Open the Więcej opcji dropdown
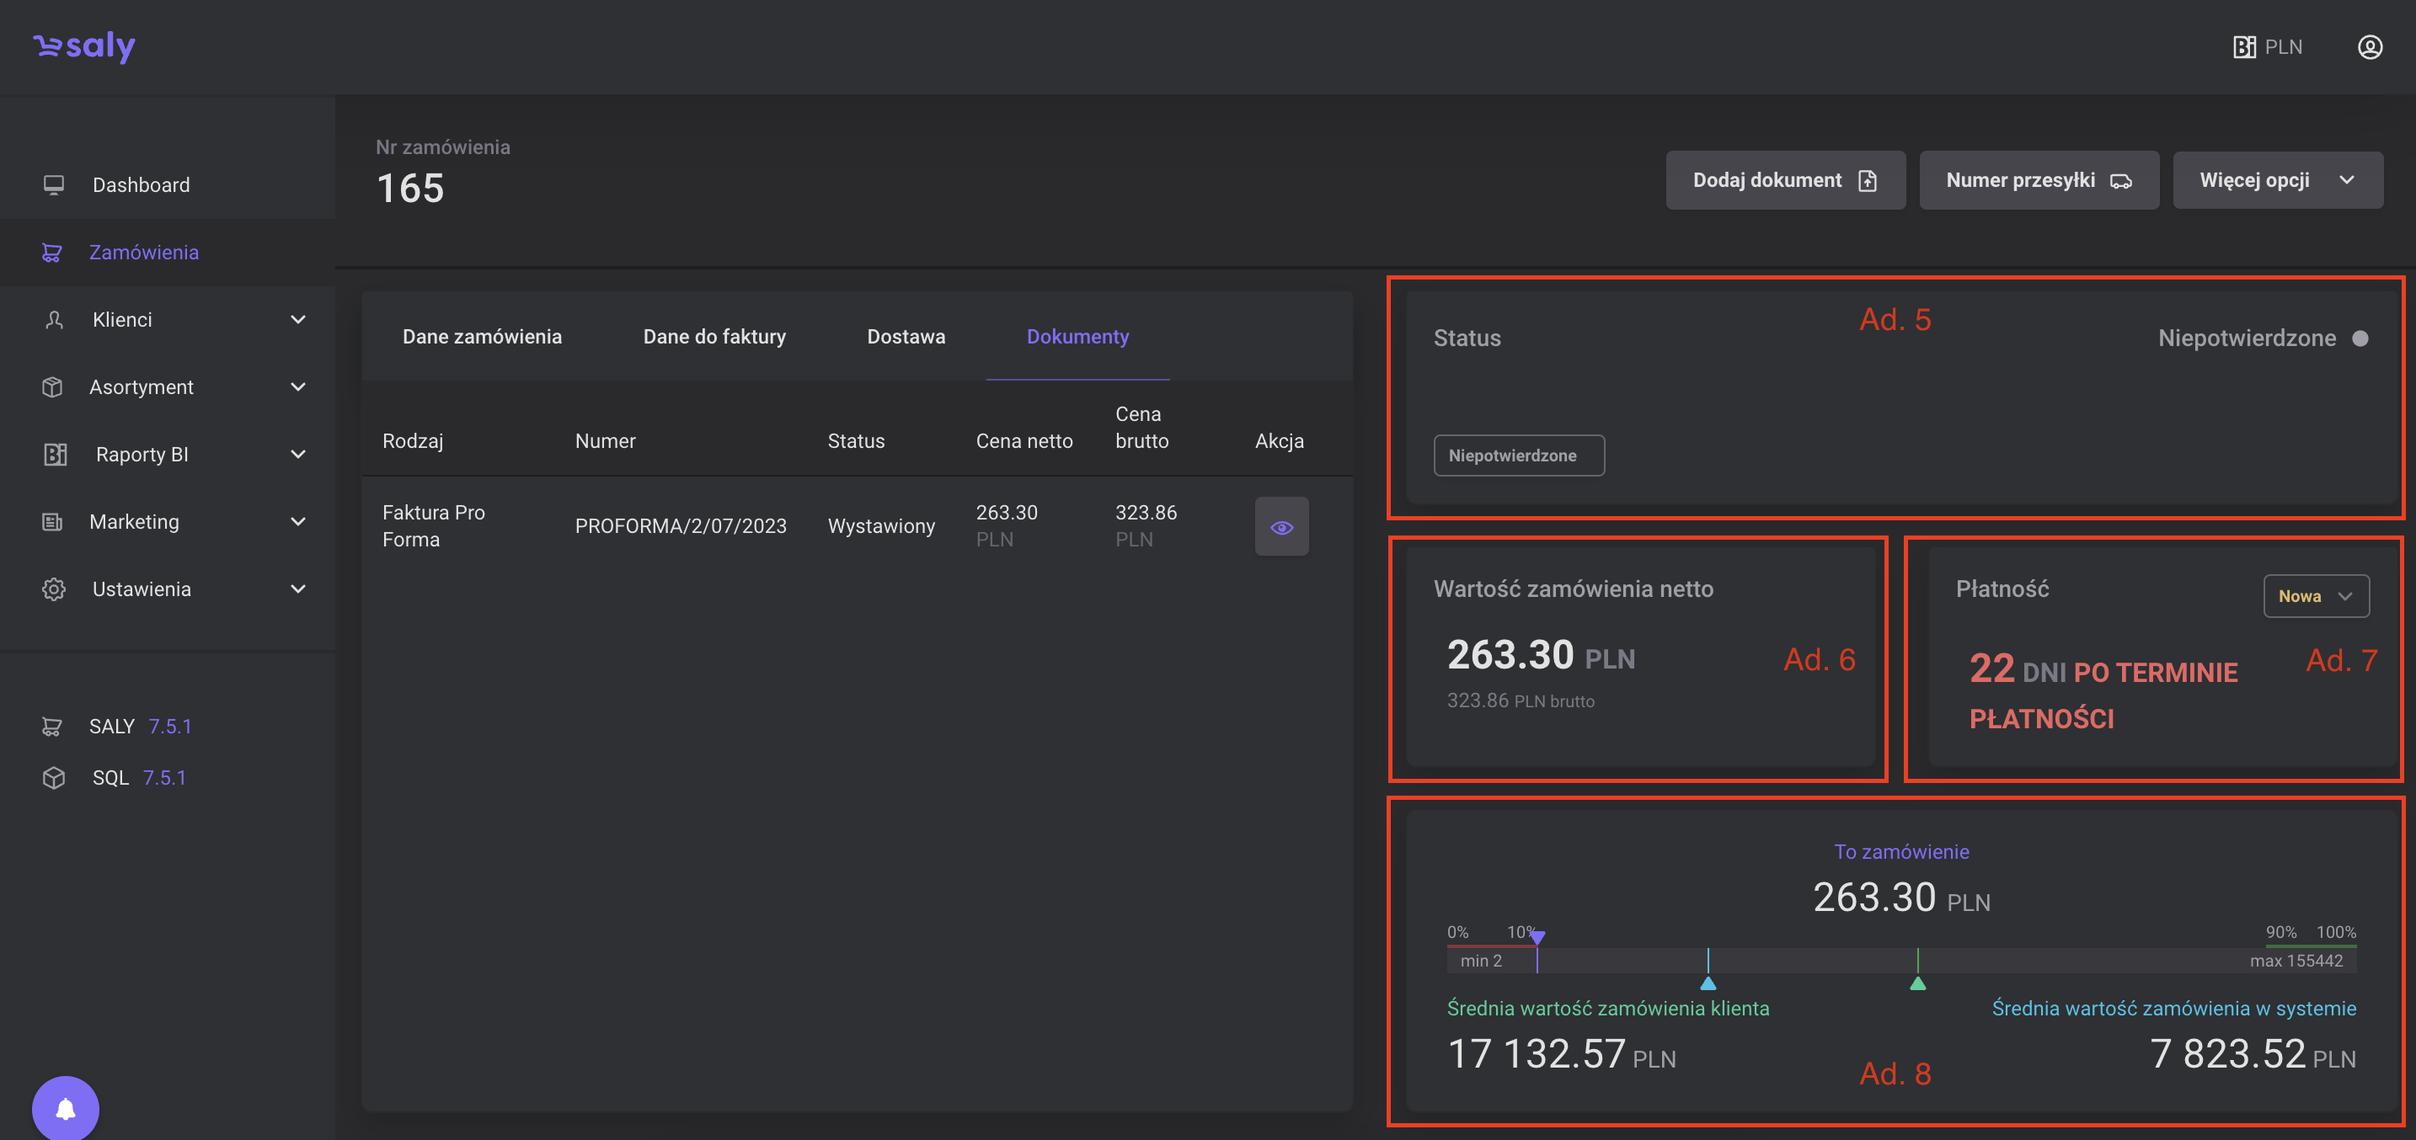The width and height of the screenshot is (2416, 1140). tap(2276, 180)
